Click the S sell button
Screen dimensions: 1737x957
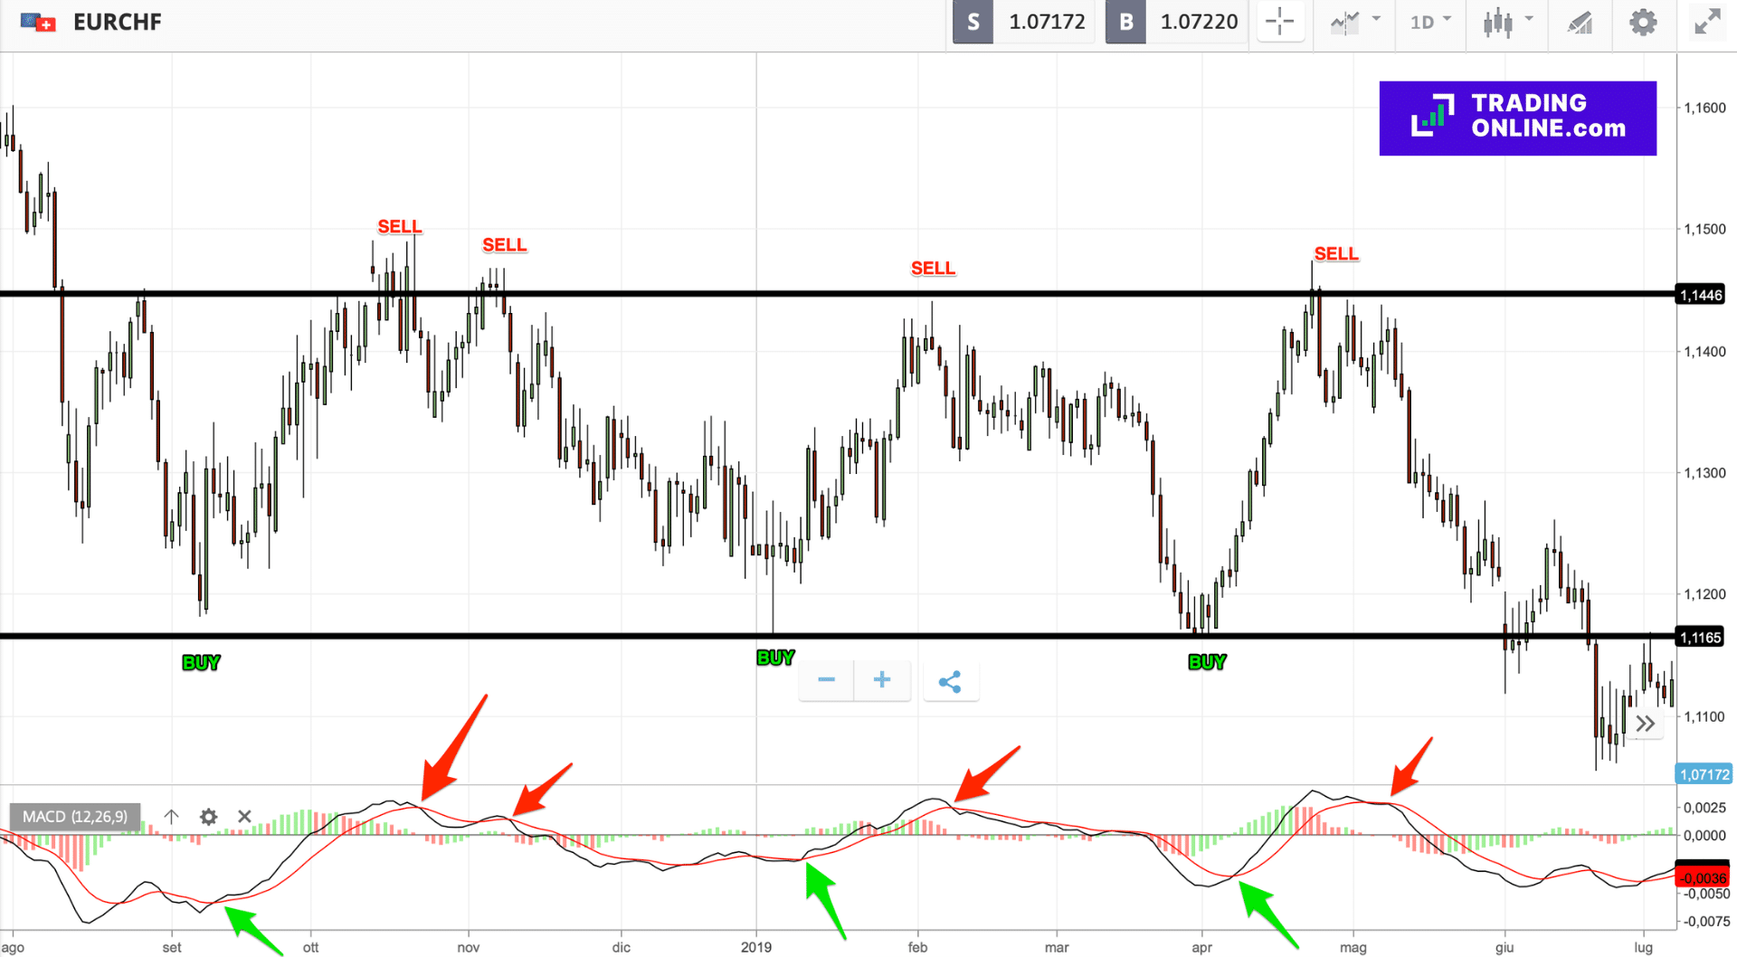(973, 22)
